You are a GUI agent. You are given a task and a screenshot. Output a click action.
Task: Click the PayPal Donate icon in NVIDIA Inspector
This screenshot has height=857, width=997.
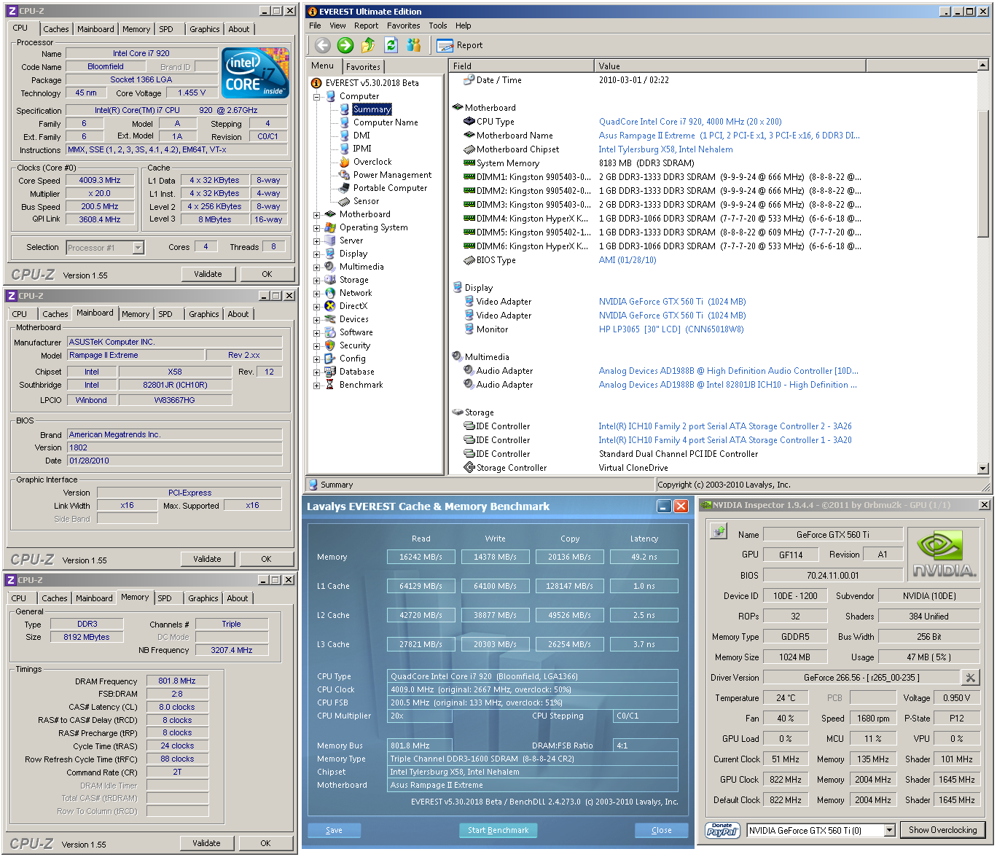[x=722, y=830]
